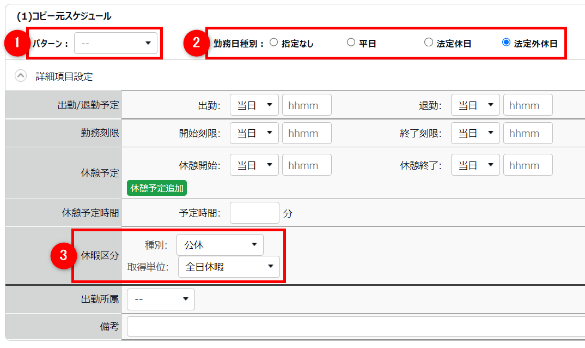The image size is (585, 348).
Task: Open the 休憩終了 day dropdown
Action: [x=475, y=165]
